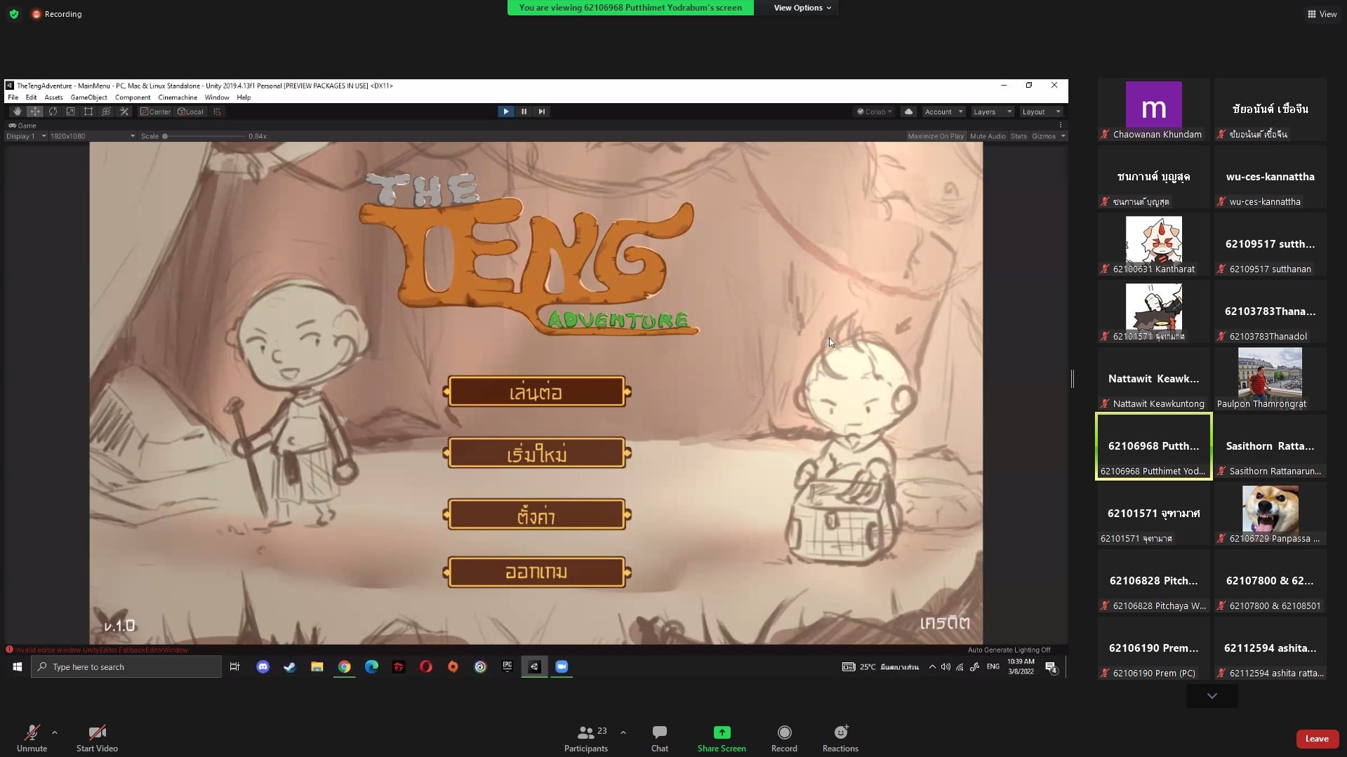Screen dimensions: 1347x757
Task: Open Zoom Reactions panel
Action: (x=840, y=738)
